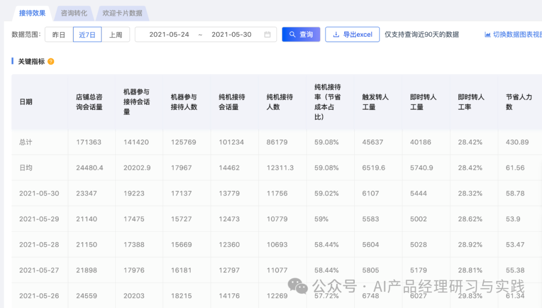Click the 23347 cell for 2021-05-30
The height and width of the screenshot is (308, 542).
(x=86, y=193)
